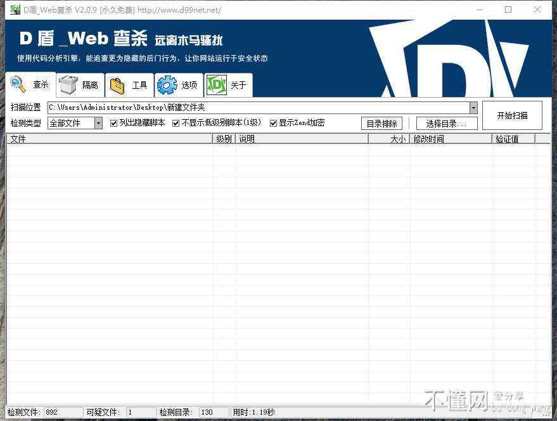Click the 检测目录 count 130 in status bar
Screen dimensions: 557x421
pos(214,413)
